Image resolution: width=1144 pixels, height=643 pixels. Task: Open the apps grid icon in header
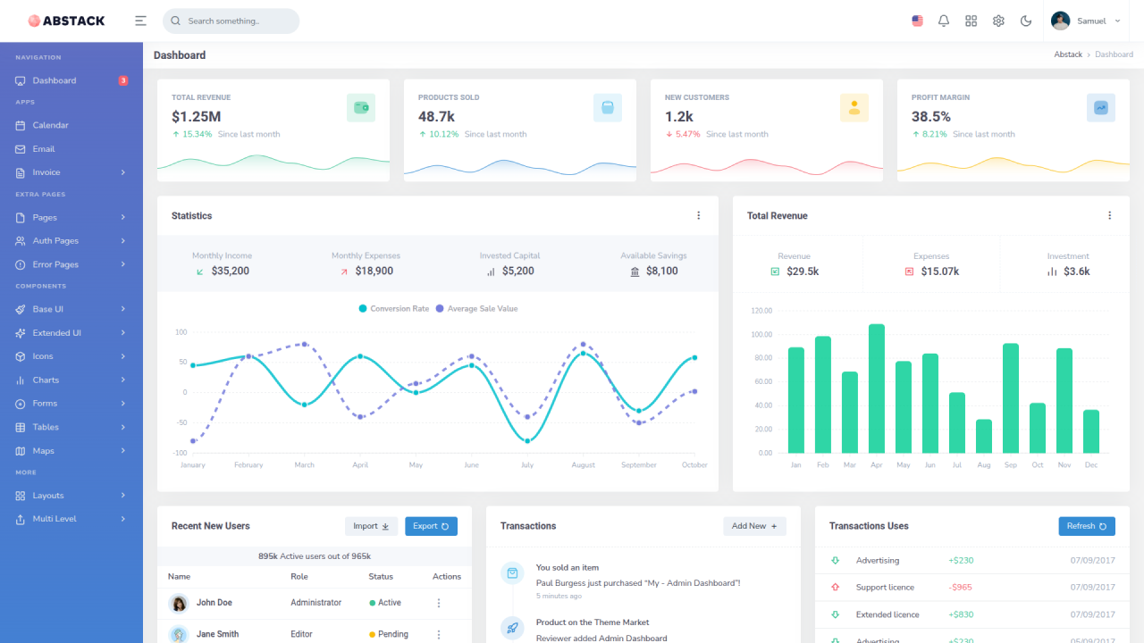(x=972, y=21)
